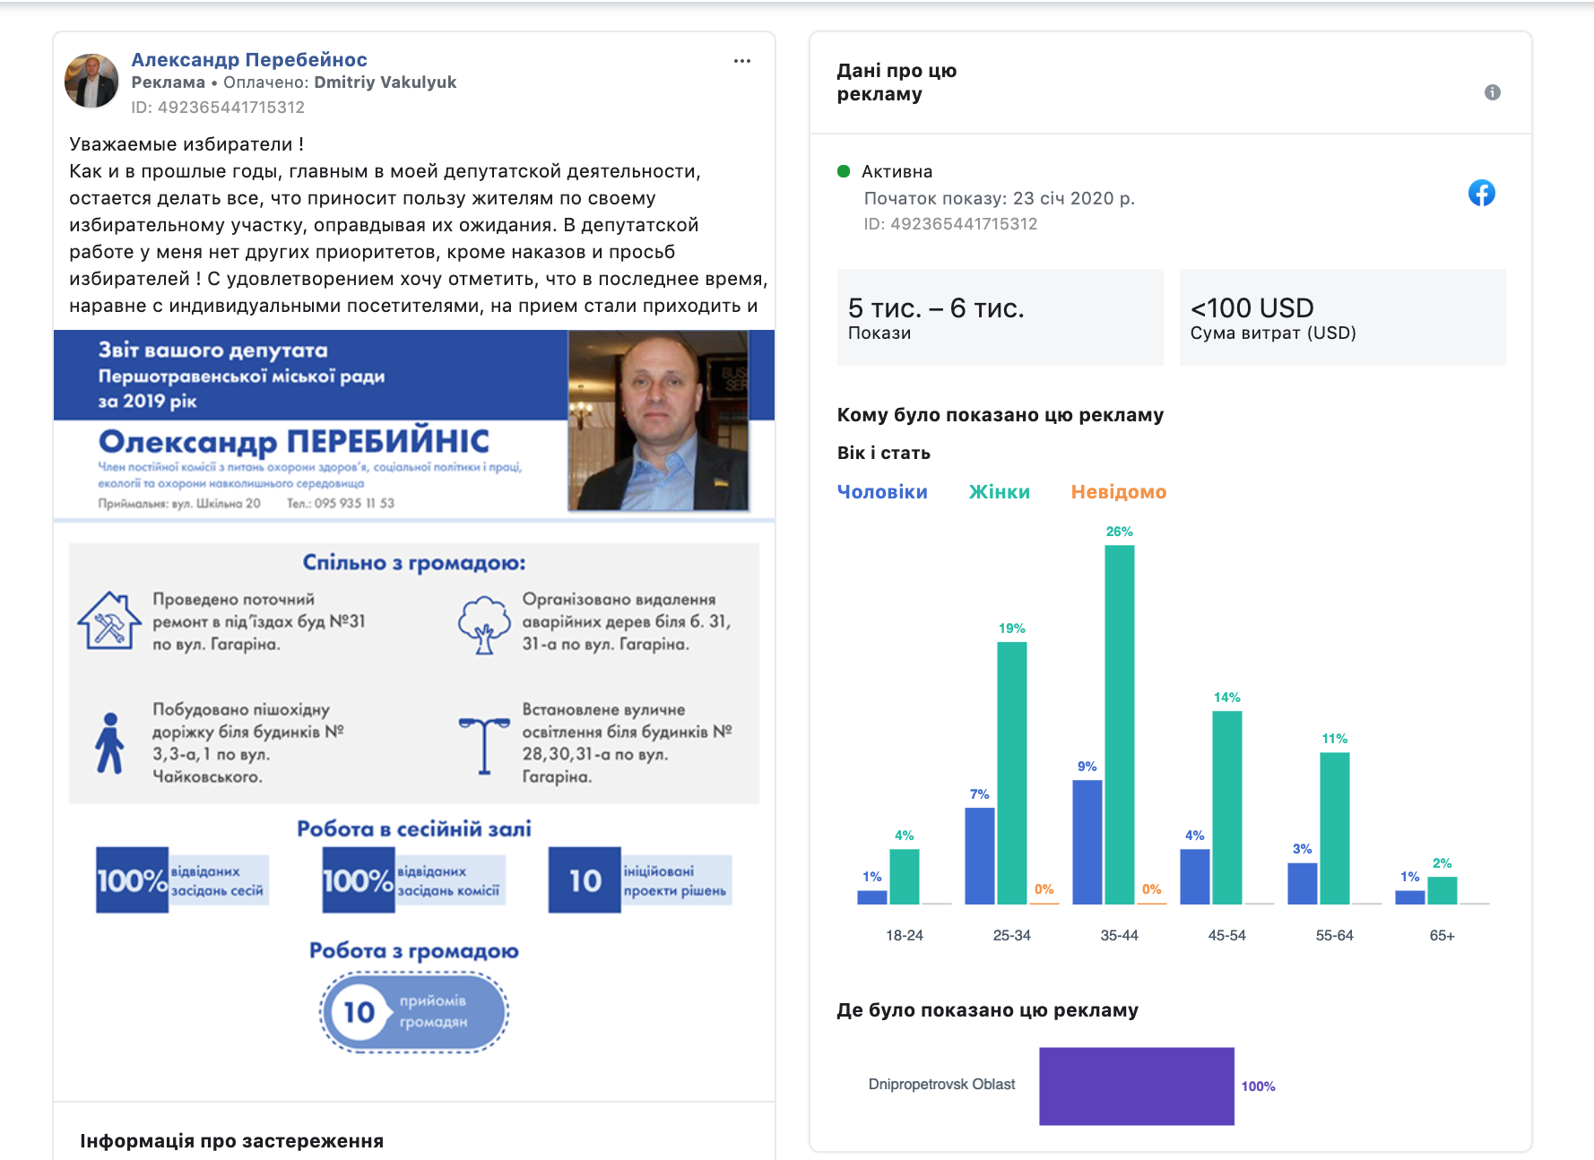Click the info icon beside ad data header
The width and height of the screenshot is (1594, 1160).
pos(1492,92)
